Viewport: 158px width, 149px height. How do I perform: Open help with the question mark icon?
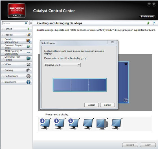(154, 23)
